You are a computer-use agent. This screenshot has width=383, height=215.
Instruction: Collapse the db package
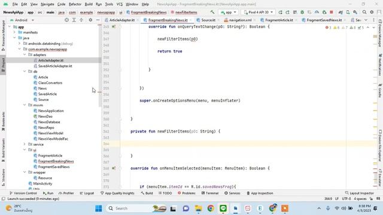pyautogui.click(x=25, y=72)
